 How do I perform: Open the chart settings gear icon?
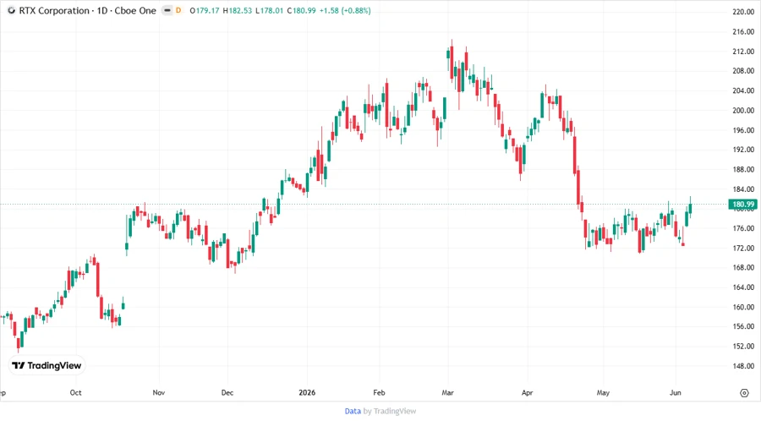[744, 393]
